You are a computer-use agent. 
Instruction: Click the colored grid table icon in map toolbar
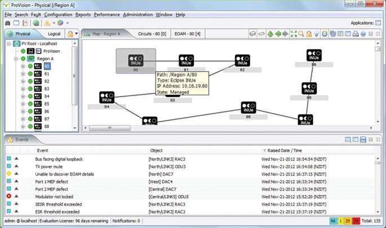click(340, 34)
